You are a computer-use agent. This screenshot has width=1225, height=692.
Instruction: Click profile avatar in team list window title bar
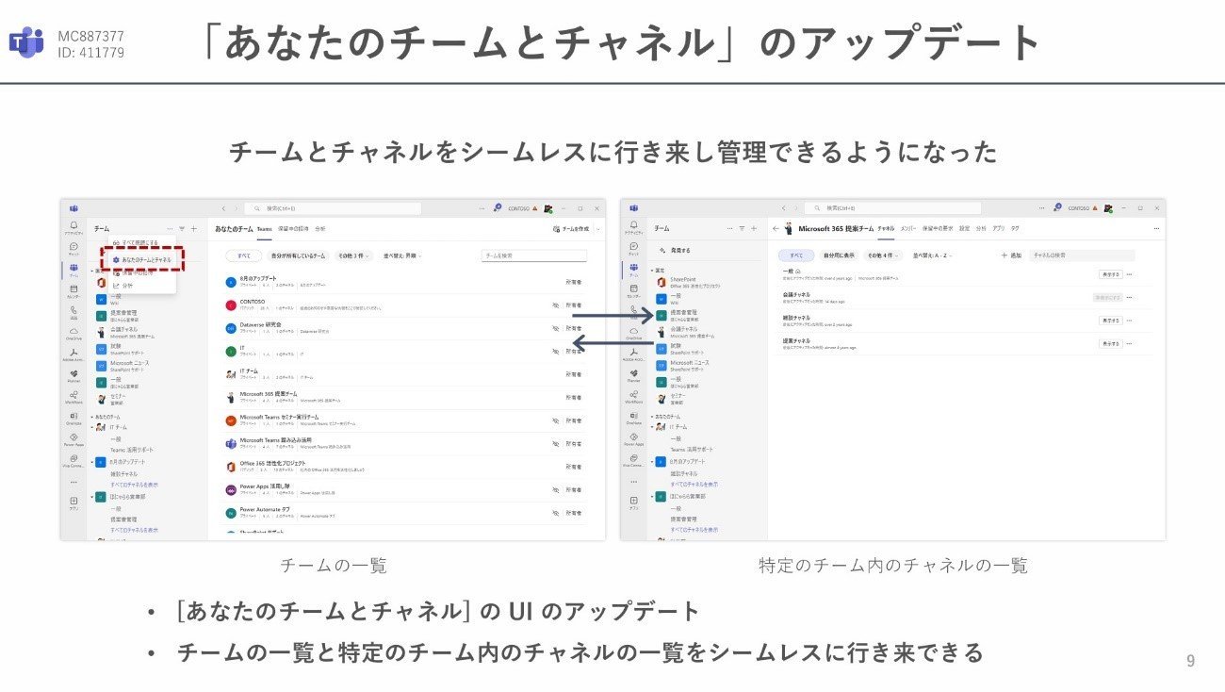tap(547, 207)
